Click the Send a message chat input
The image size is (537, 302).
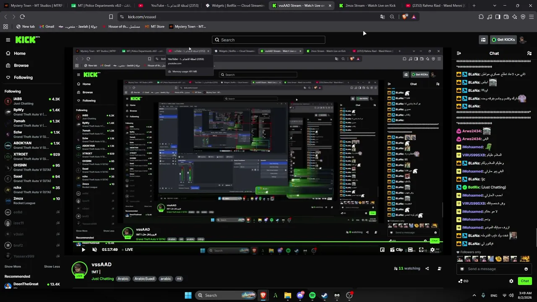[x=494, y=269]
